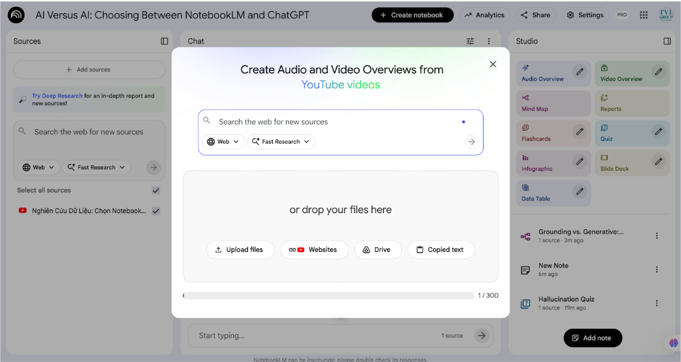Viewport: 681px width, 362px height.
Task: Click the source limit progress bar
Action: click(x=328, y=295)
